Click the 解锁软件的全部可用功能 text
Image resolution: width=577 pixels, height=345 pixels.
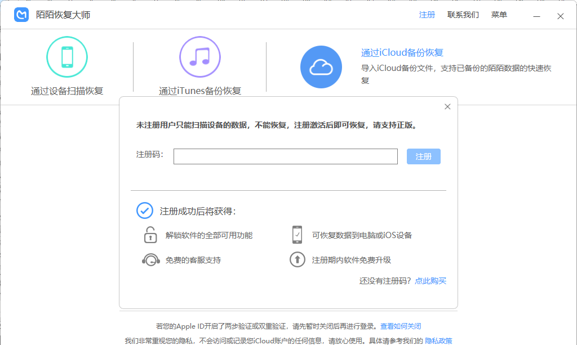point(209,235)
